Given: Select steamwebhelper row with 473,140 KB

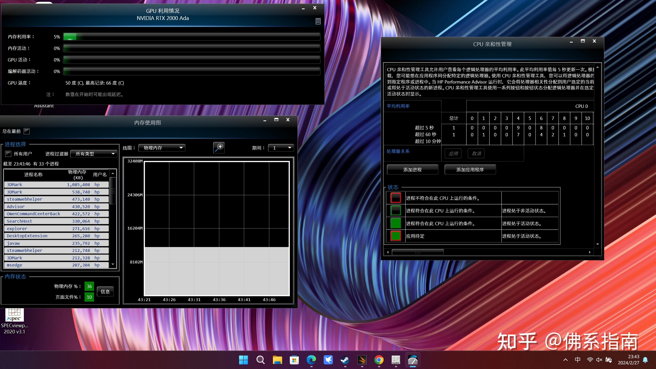Looking at the screenshot, I should (56, 199).
